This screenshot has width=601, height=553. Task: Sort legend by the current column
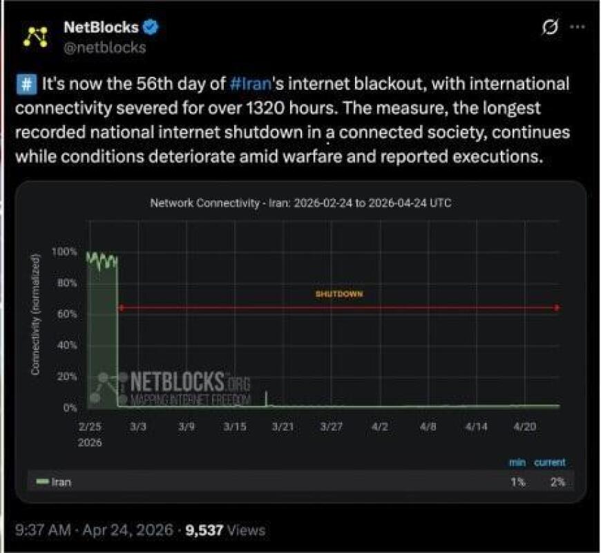tap(549, 462)
